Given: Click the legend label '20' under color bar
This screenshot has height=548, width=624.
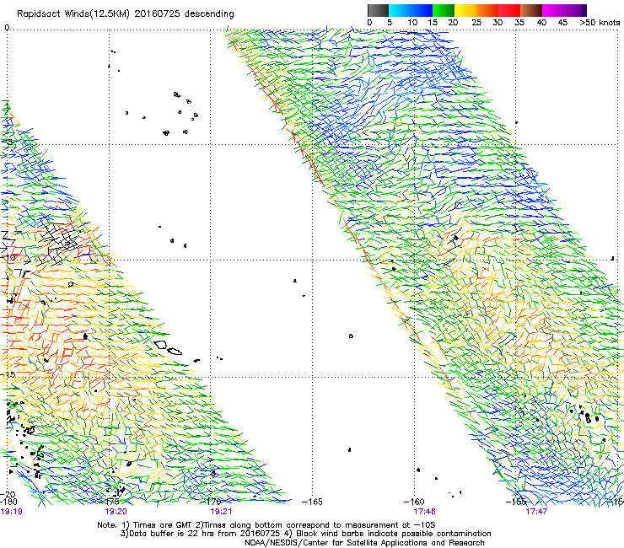Looking at the screenshot, I should 453,23.
